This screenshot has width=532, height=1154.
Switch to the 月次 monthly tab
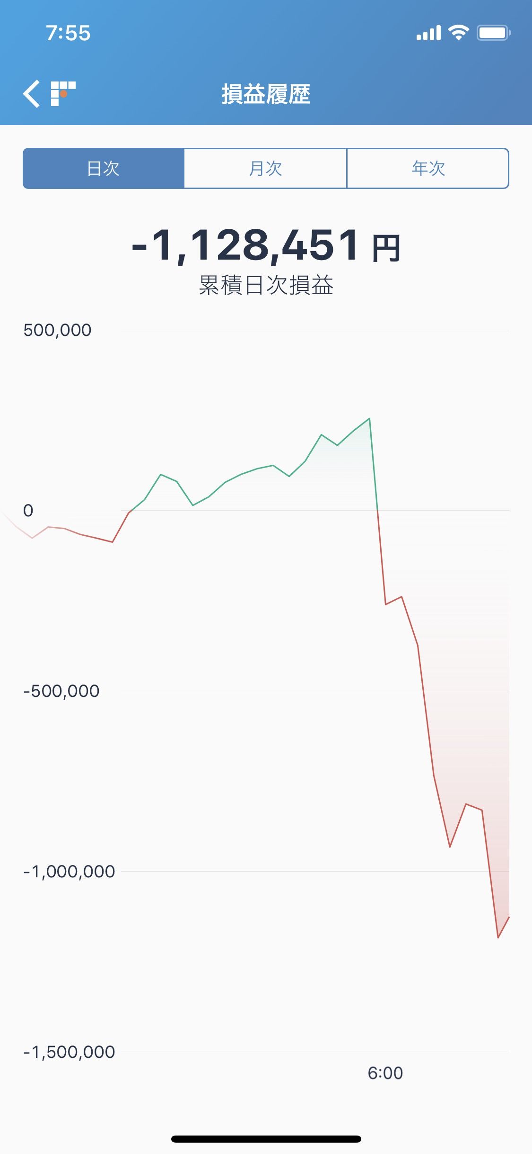click(x=265, y=169)
